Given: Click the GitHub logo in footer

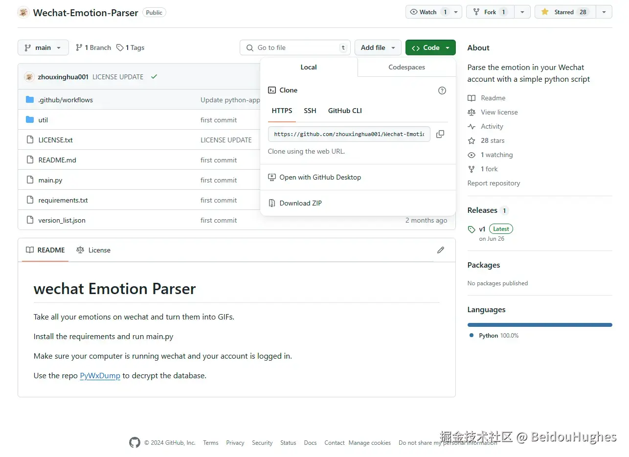Looking at the screenshot, I should point(135,443).
